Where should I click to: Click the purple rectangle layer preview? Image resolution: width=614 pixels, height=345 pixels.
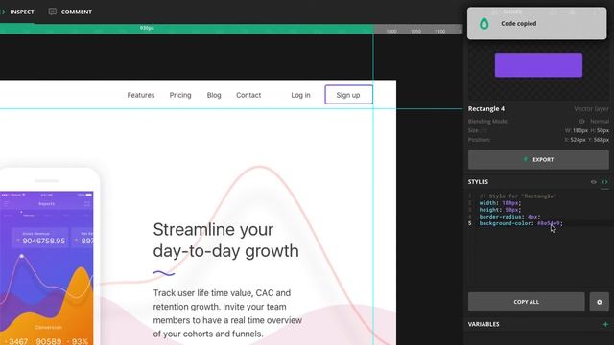538,65
